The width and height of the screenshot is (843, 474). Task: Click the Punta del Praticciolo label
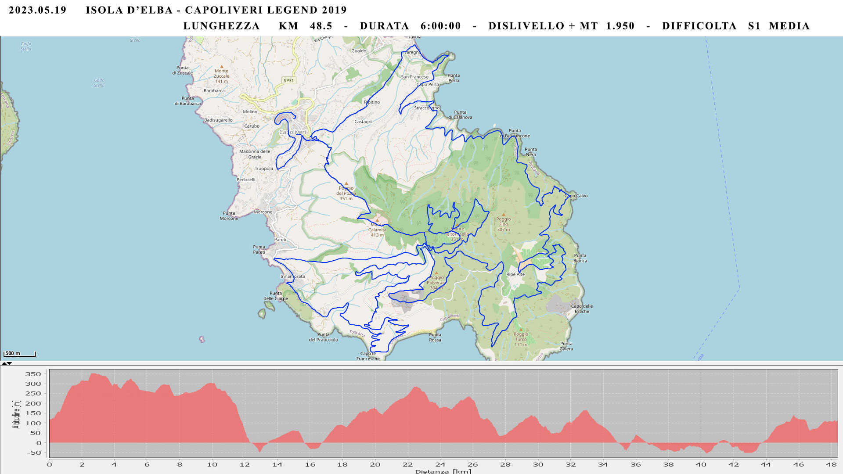tap(323, 337)
